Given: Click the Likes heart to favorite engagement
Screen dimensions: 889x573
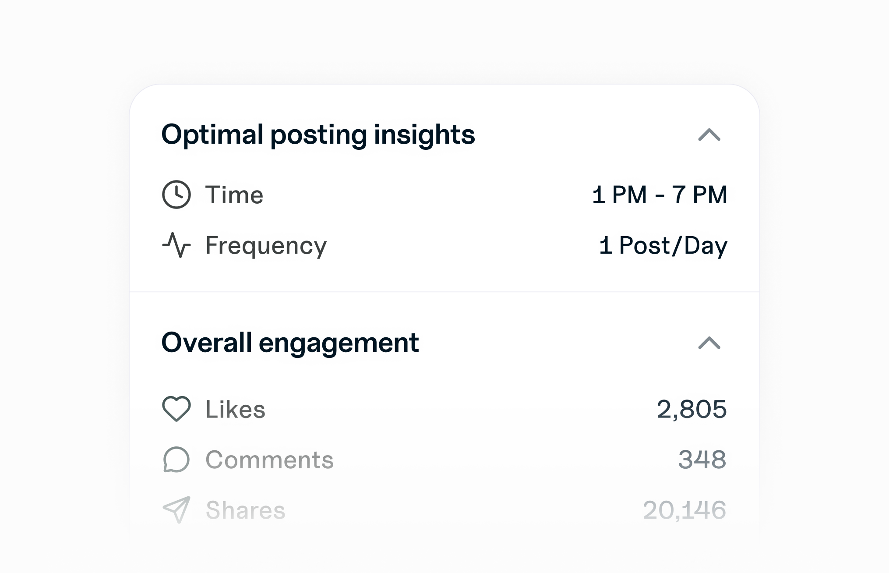Looking at the screenshot, I should [176, 409].
